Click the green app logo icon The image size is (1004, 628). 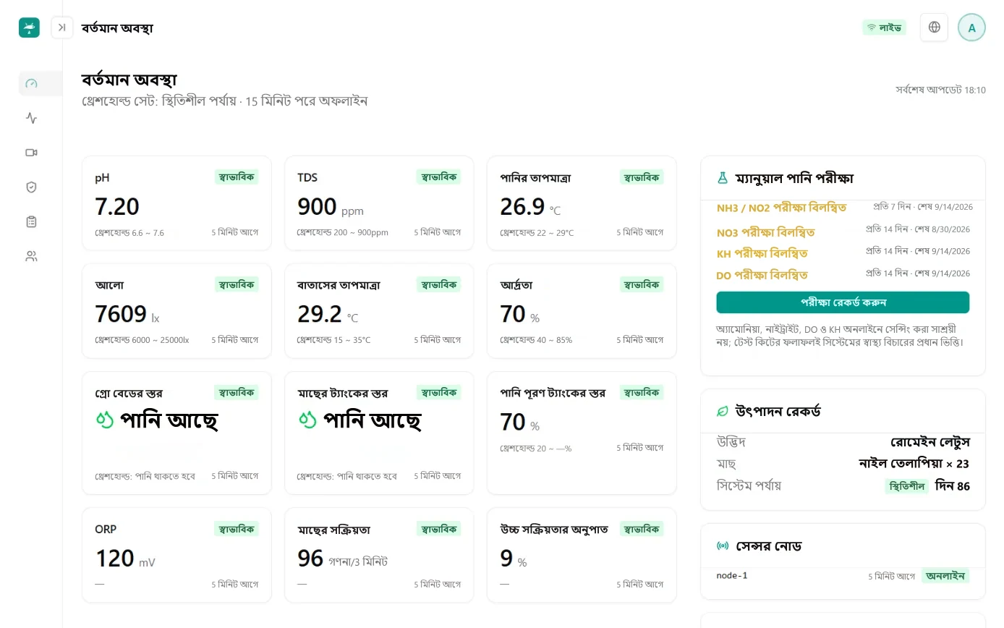29,27
